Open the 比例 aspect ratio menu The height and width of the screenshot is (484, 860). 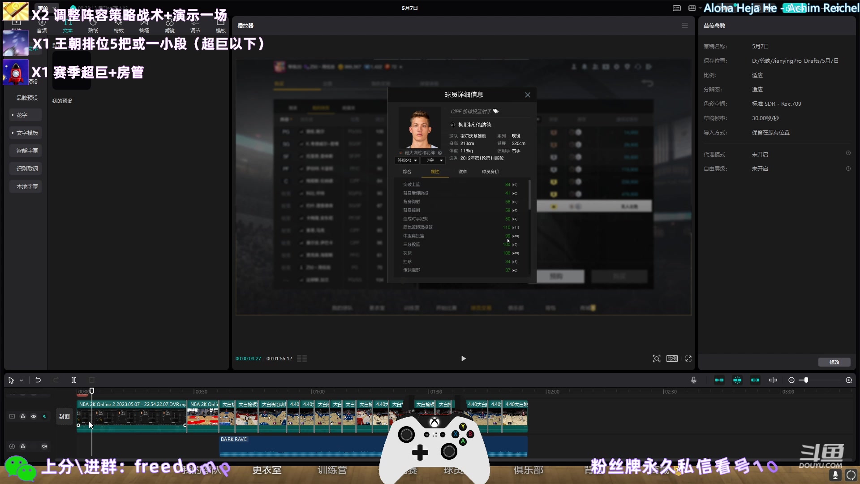tap(672, 359)
